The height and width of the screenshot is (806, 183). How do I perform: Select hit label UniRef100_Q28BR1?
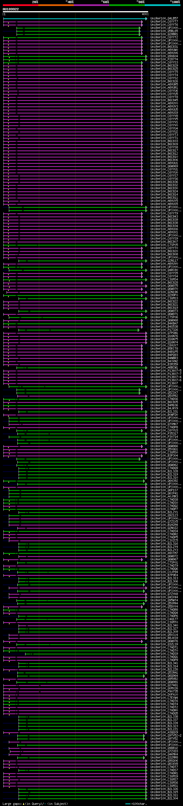[164, 34]
